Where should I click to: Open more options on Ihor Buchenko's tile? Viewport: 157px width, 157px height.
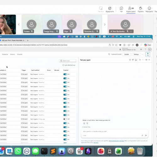click(131, 31)
